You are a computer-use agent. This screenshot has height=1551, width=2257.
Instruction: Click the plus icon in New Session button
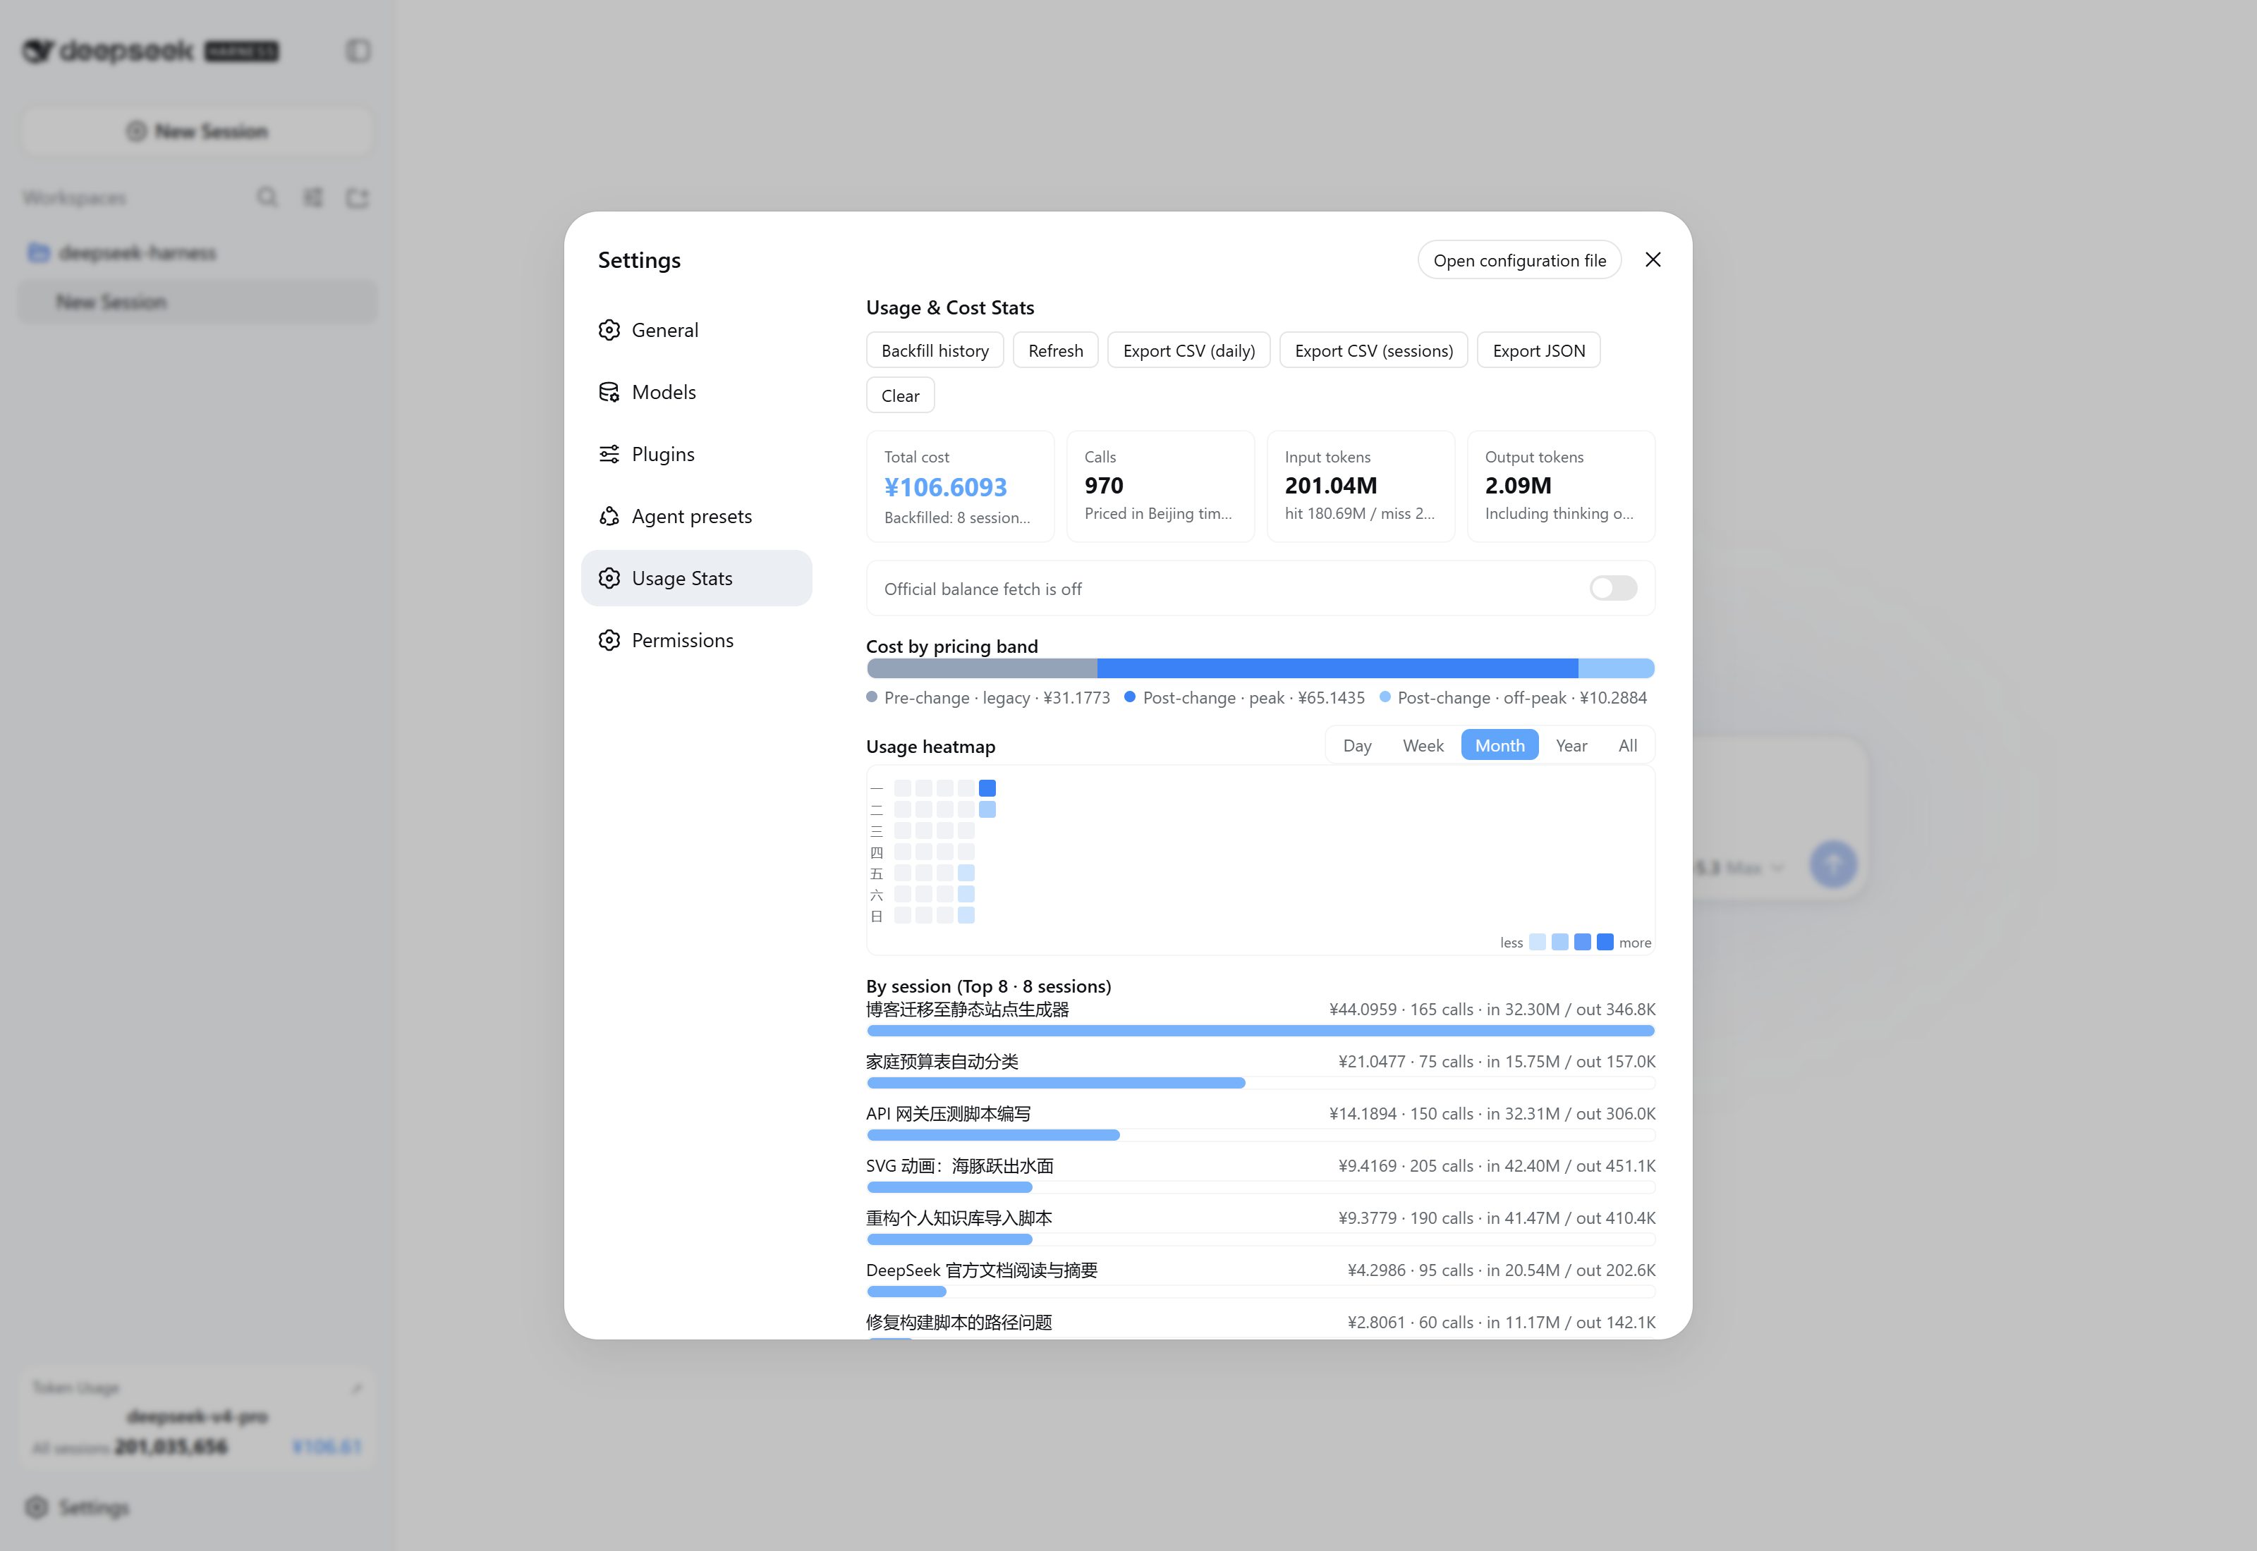[x=137, y=131]
